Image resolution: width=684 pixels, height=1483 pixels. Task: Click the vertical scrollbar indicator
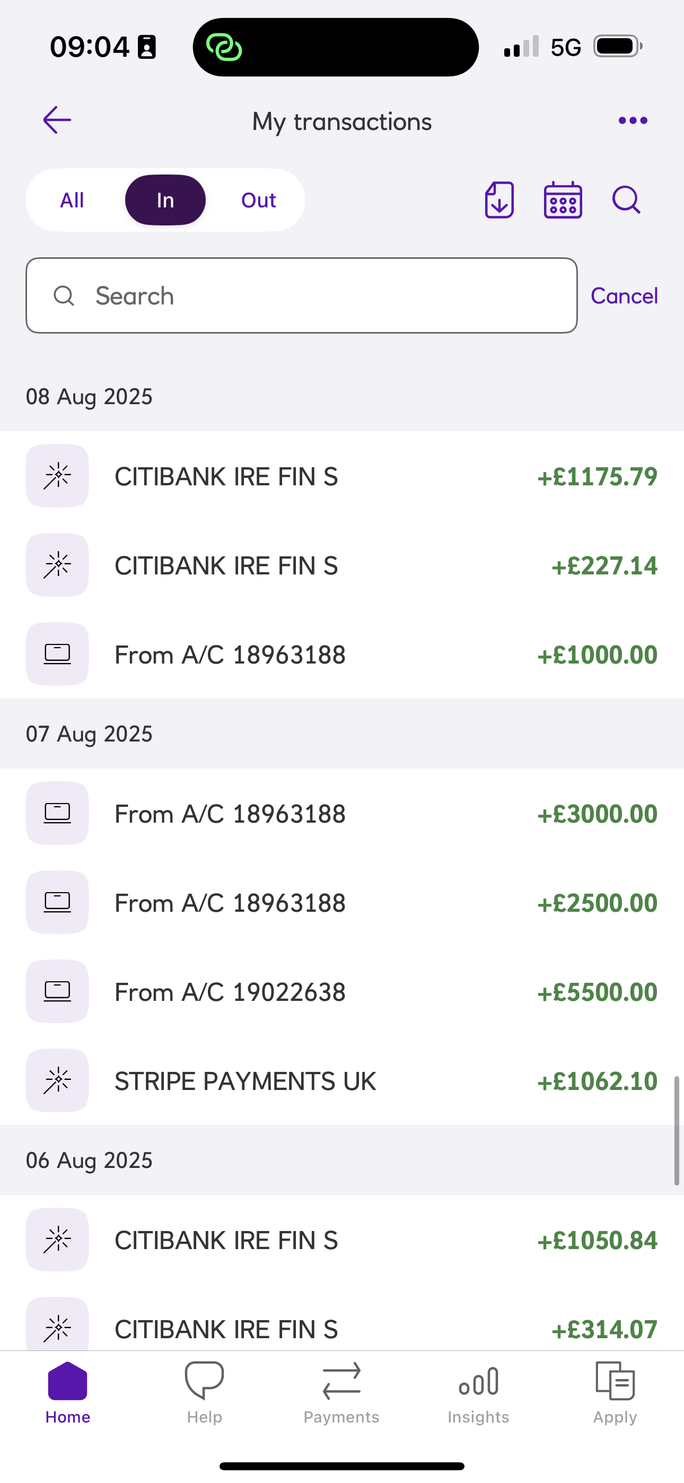point(677,1130)
